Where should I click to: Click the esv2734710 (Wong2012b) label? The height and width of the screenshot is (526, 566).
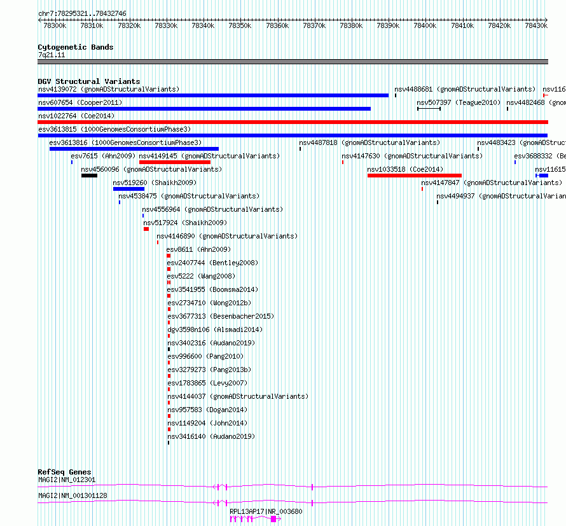pyautogui.click(x=209, y=303)
